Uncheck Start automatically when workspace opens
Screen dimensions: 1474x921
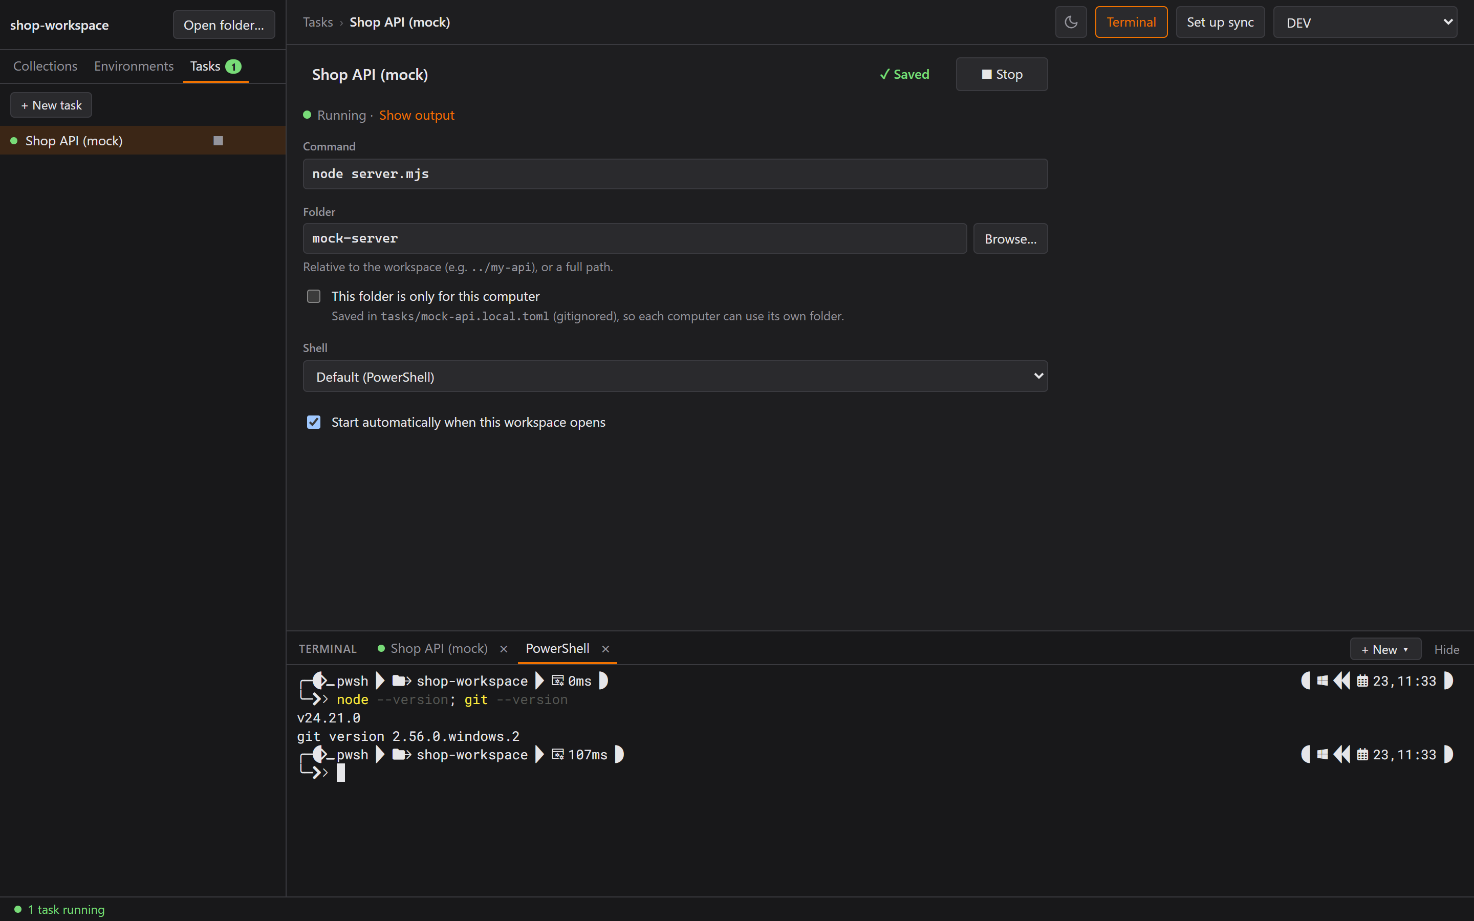point(314,422)
